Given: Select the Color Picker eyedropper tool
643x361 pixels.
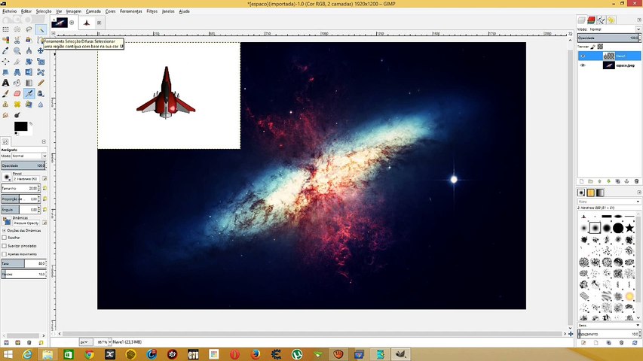Looking at the screenshot, I should click(x=6, y=50).
